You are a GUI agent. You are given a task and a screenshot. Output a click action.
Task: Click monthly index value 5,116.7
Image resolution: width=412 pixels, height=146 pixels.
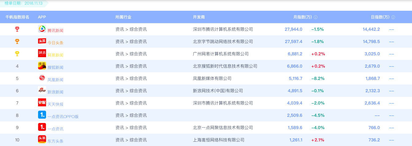tap(295, 78)
